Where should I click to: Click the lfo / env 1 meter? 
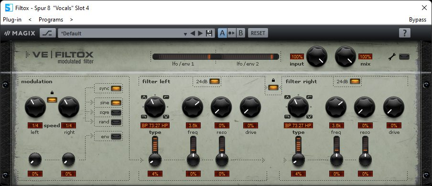point(184,57)
